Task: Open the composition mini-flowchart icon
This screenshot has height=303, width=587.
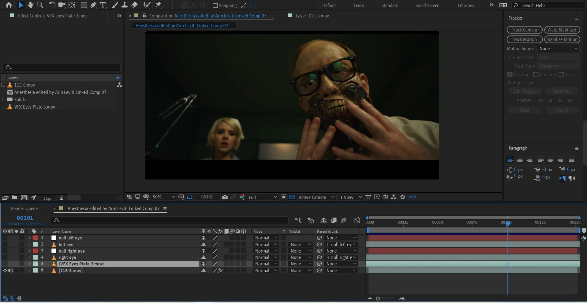Action: point(297,220)
